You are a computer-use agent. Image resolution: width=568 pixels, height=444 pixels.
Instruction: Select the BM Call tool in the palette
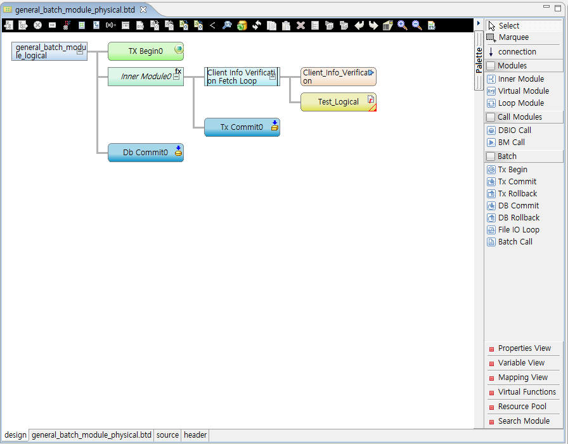[x=513, y=142]
